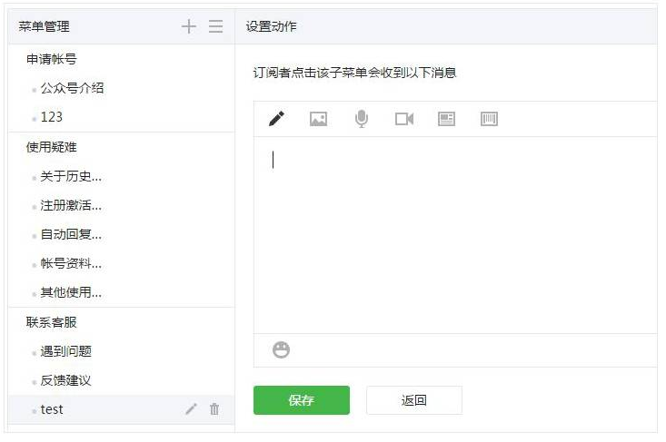Select the image message icon
The height and width of the screenshot is (442, 666).
pos(318,119)
